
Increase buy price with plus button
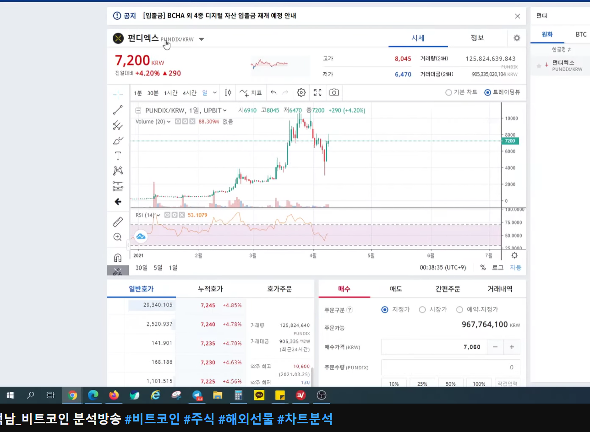tap(512, 347)
